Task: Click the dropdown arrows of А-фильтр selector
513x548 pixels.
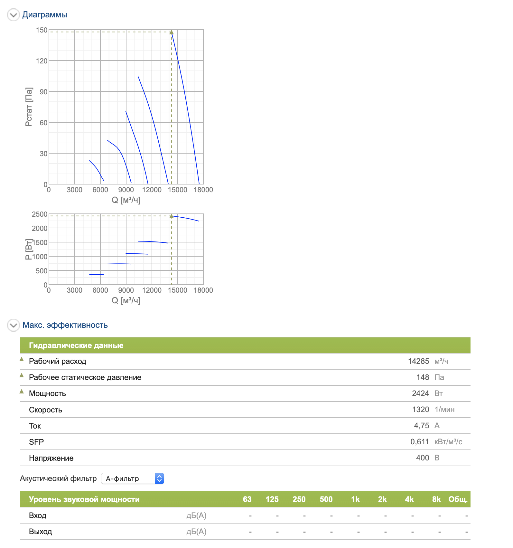Action: point(159,479)
